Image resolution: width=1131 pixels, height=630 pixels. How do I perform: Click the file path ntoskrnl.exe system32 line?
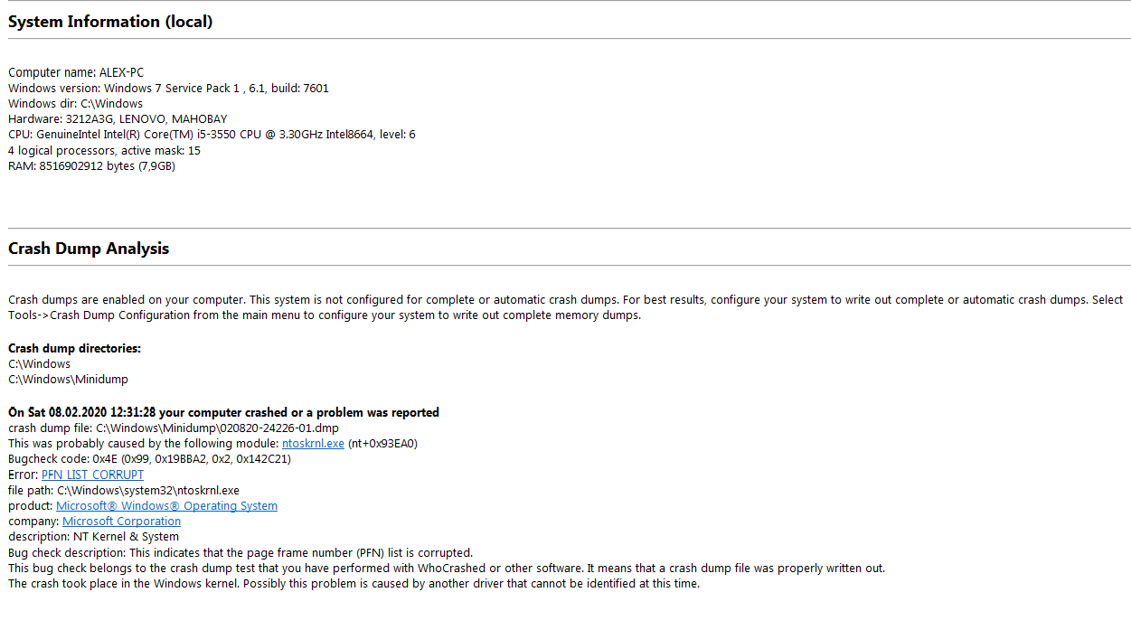click(x=123, y=491)
